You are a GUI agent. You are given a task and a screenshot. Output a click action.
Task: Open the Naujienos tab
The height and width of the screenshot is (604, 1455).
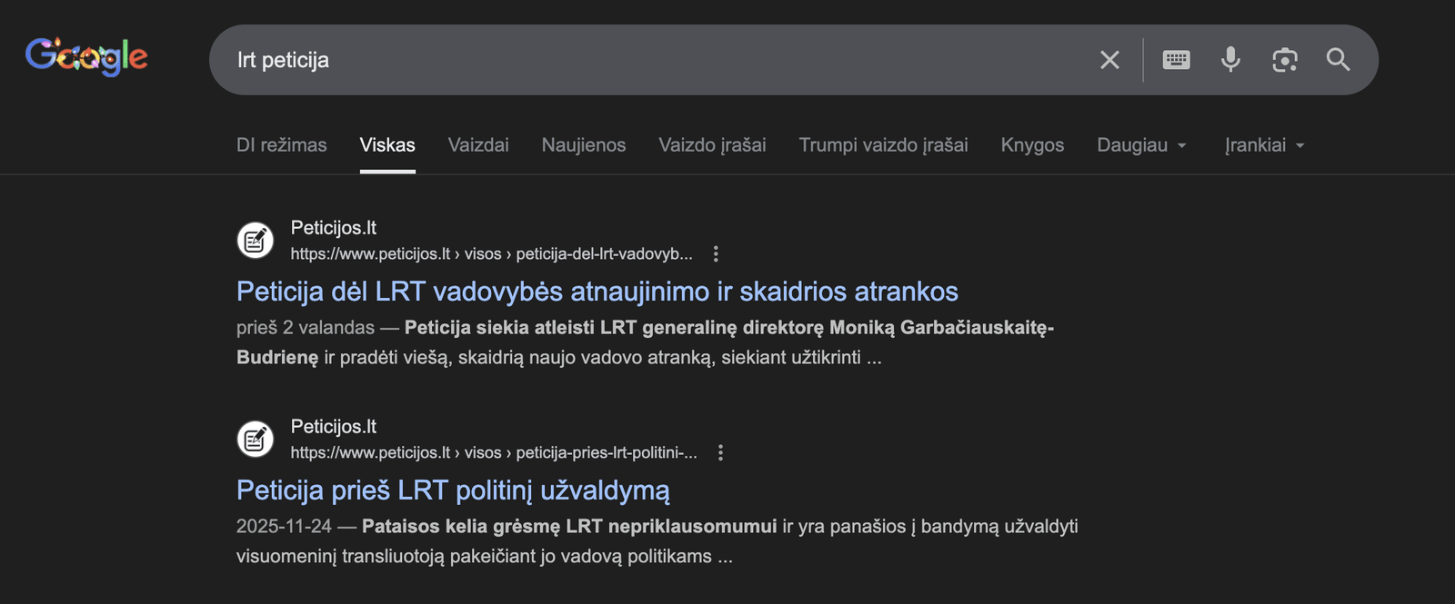584,145
